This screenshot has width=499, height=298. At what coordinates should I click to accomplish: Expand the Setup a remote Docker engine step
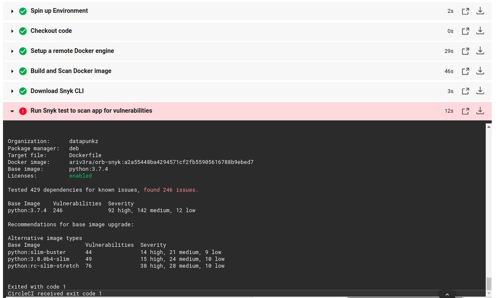(12, 51)
